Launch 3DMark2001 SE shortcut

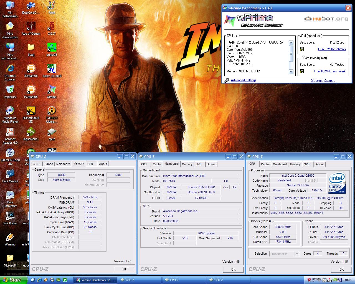coord(31,115)
